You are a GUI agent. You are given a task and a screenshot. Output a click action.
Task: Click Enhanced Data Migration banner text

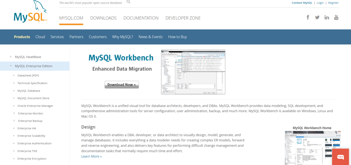click(x=122, y=69)
